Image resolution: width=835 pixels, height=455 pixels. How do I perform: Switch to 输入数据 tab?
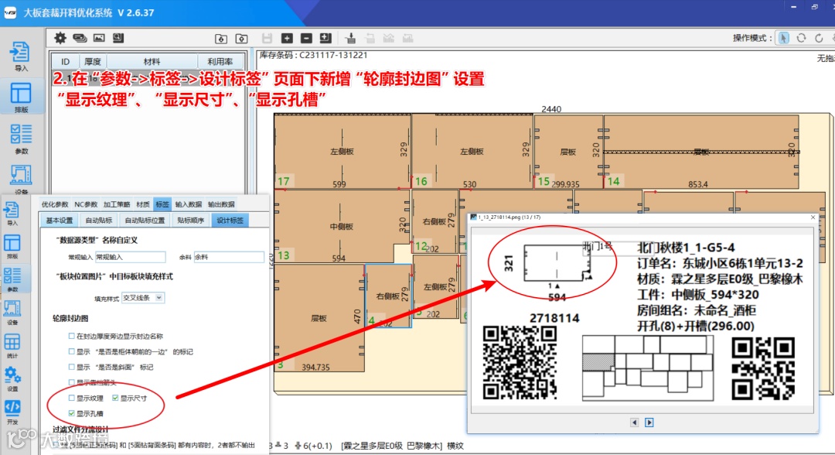tap(189, 204)
